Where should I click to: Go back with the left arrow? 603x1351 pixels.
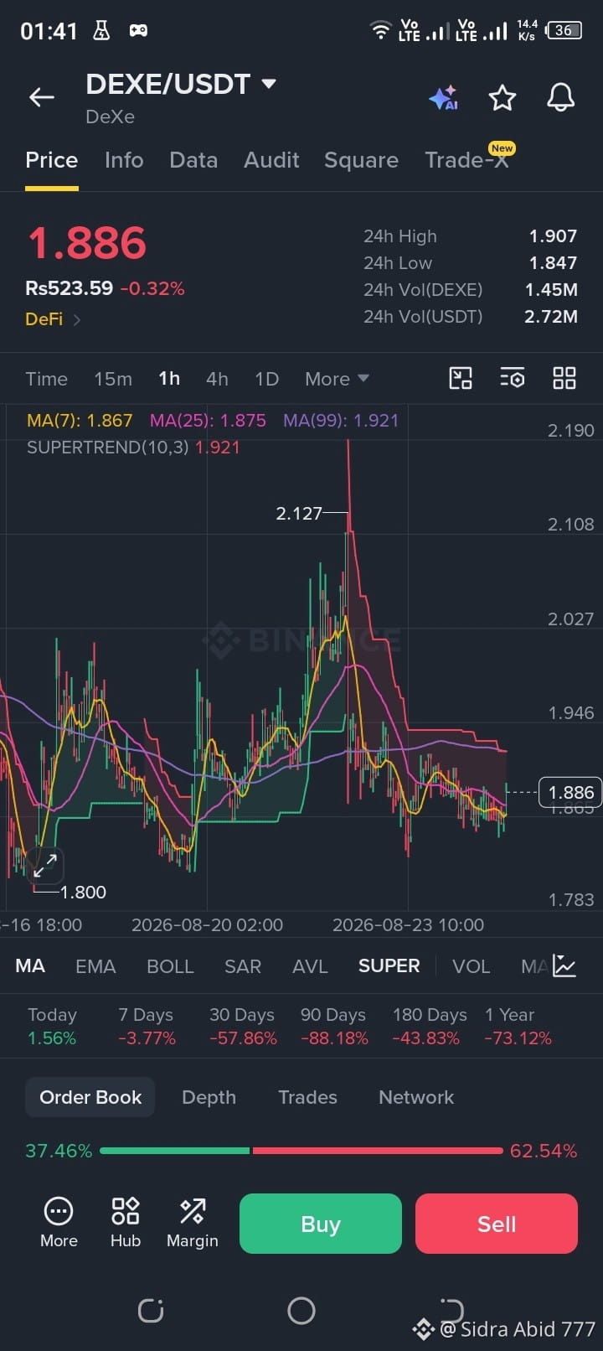coord(42,97)
